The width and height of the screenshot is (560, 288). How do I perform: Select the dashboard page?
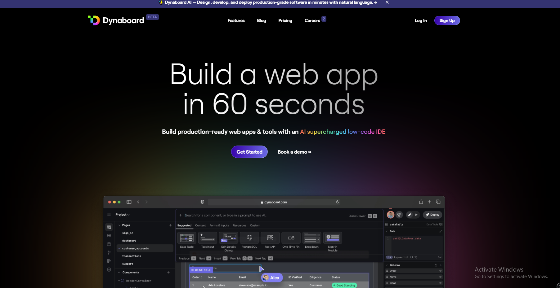129,241
